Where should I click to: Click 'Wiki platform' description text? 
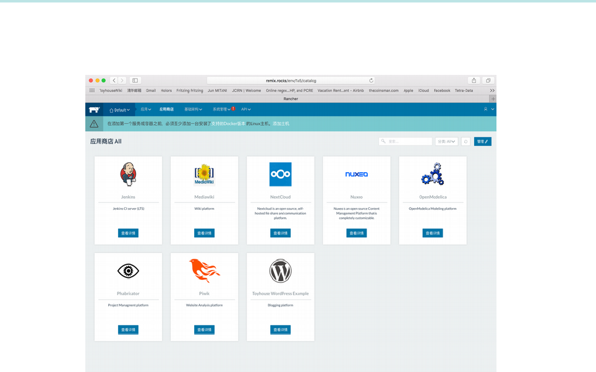pyautogui.click(x=204, y=209)
